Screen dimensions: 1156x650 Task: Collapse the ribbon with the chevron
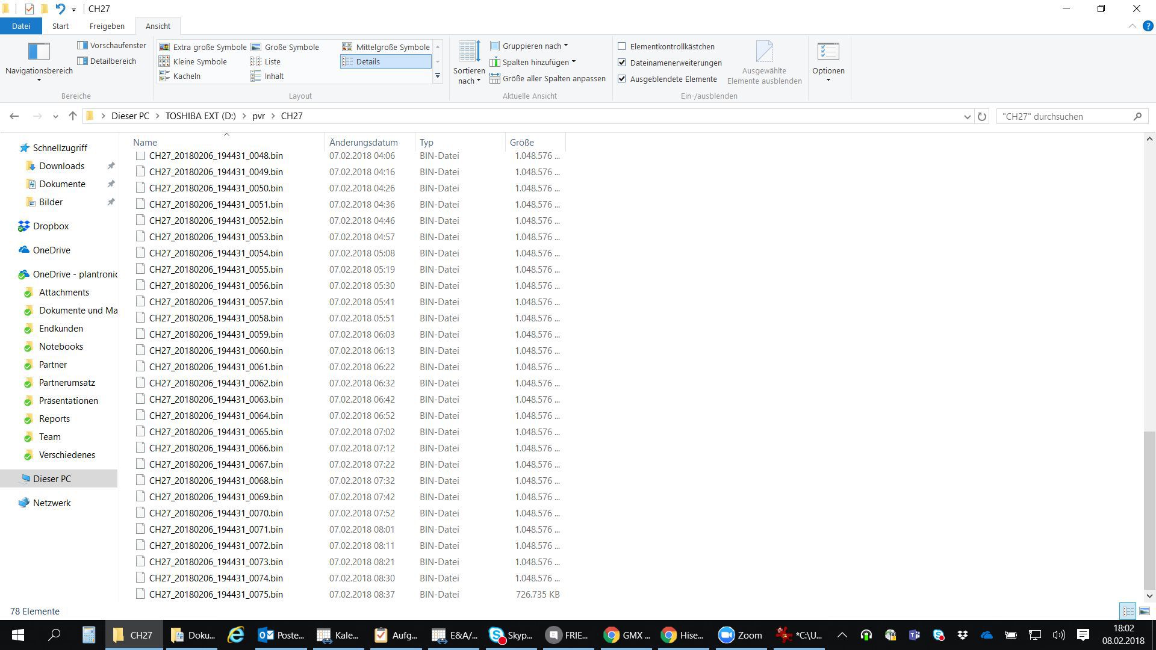pos(1132,26)
